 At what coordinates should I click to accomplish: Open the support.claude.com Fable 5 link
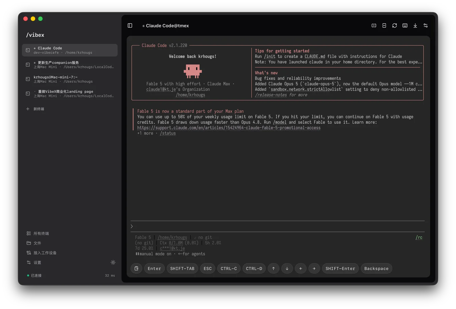229,128
